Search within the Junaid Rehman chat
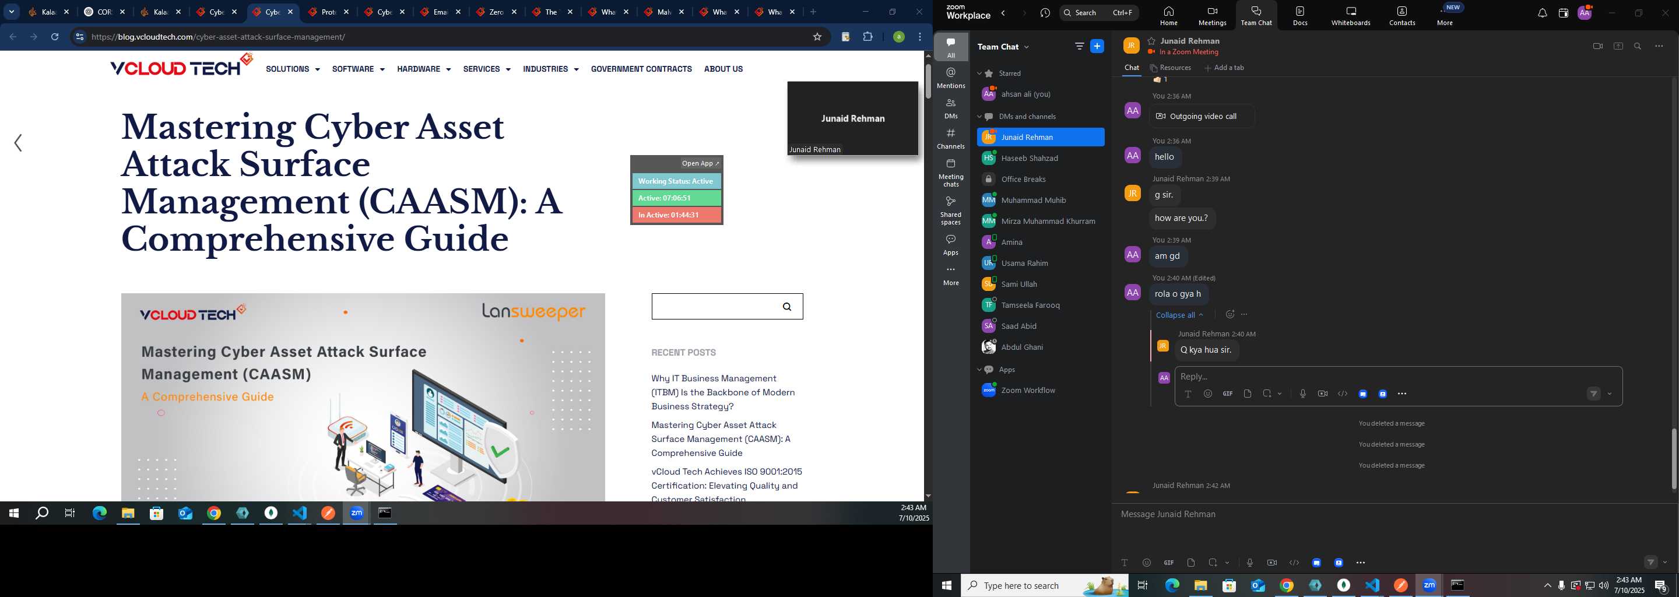 pyautogui.click(x=1637, y=46)
